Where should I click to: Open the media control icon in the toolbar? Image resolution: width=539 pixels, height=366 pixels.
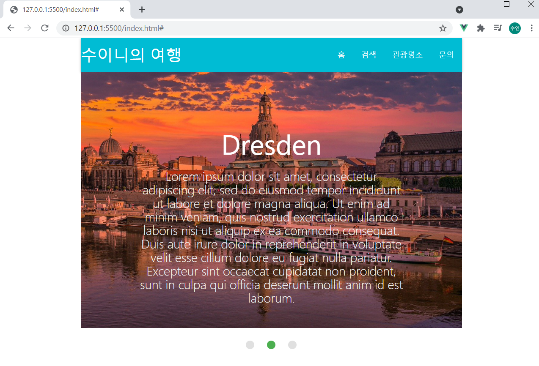pyautogui.click(x=498, y=28)
